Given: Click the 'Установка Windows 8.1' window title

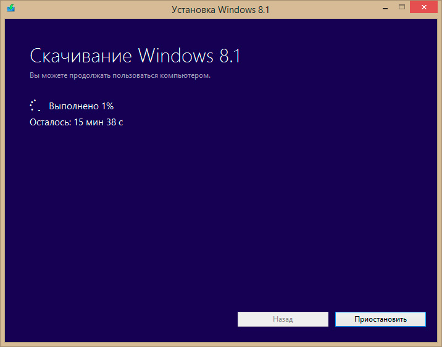Looking at the screenshot, I should pyautogui.click(x=220, y=10).
